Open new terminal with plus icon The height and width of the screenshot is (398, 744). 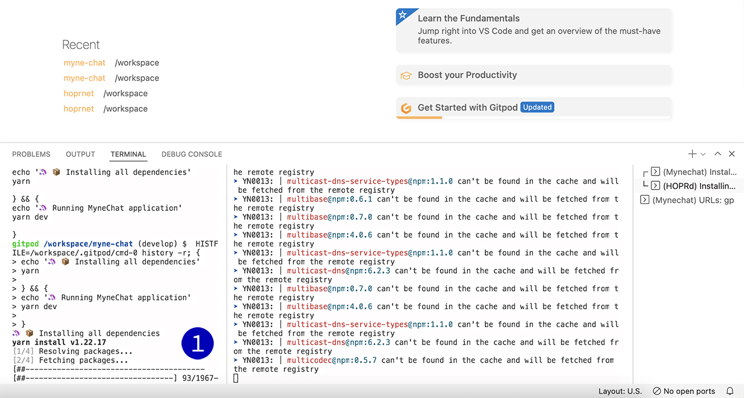pyautogui.click(x=692, y=154)
